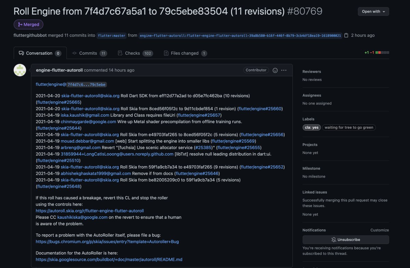The width and height of the screenshot is (410, 268).
Task: Open the skia.googlesource.com README.md link
Action: coord(109,259)
